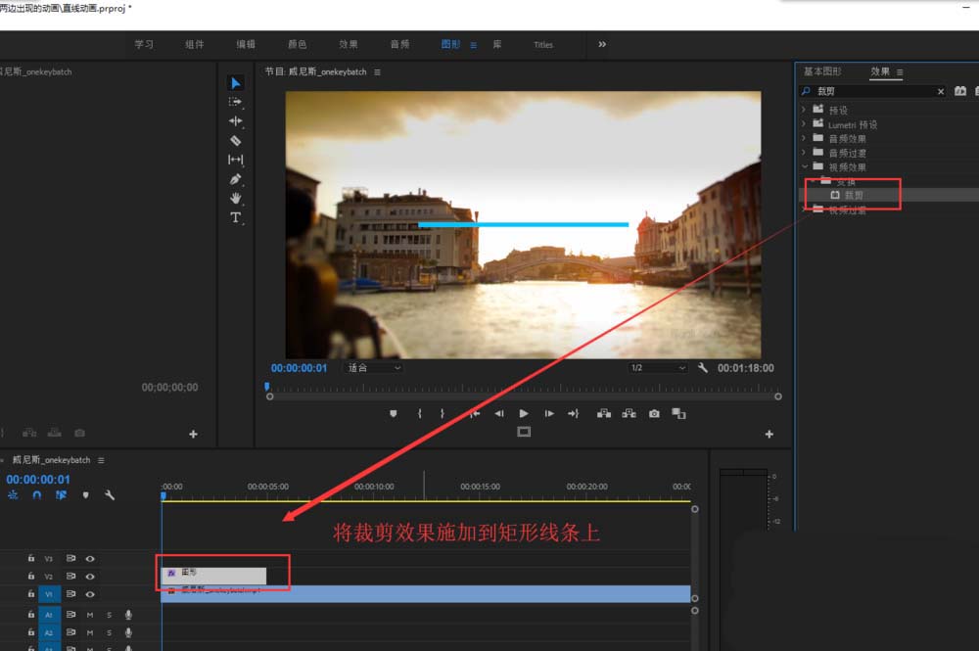
Task: Switch to the 颜色 workspace tab
Action: pyautogui.click(x=298, y=44)
